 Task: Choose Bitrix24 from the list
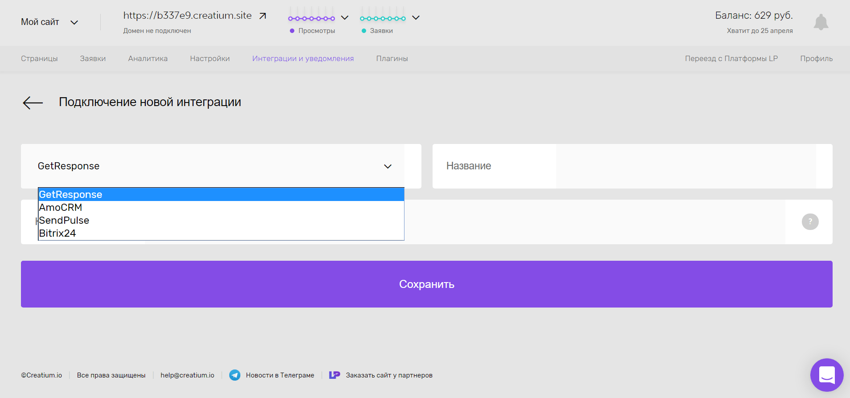(221, 233)
